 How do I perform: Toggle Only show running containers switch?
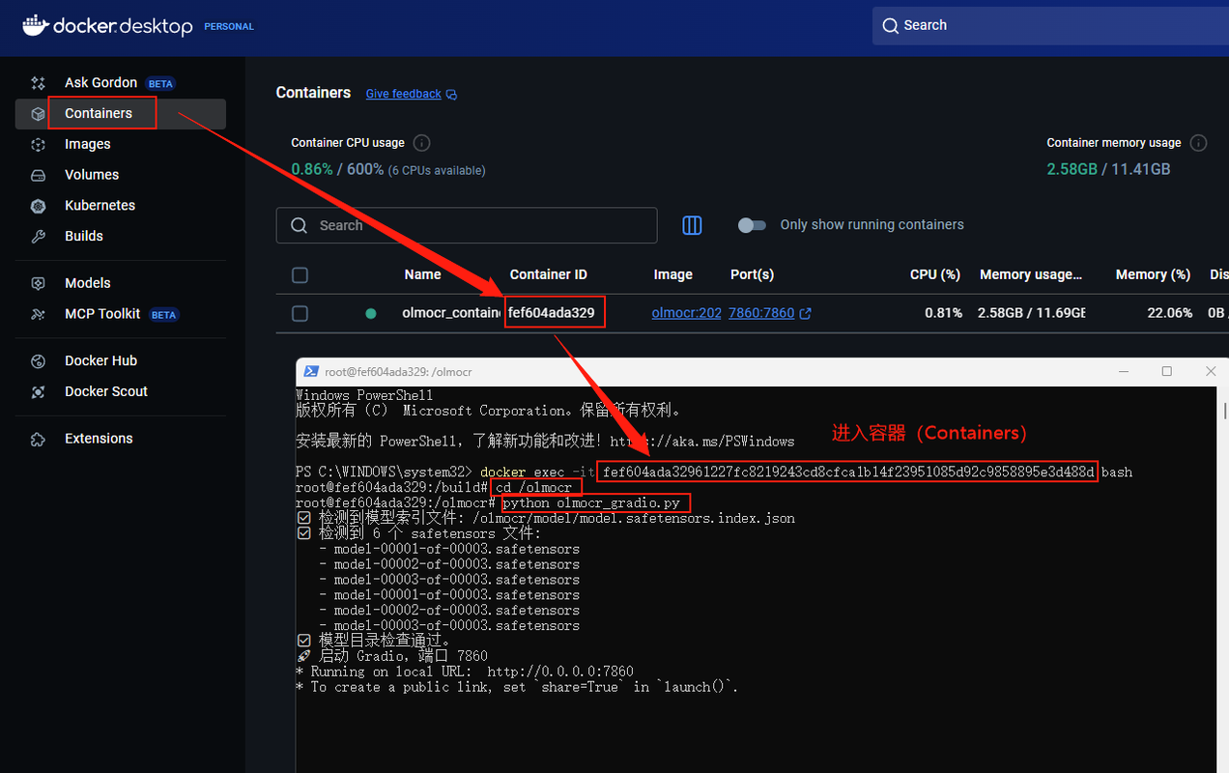click(752, 225)
